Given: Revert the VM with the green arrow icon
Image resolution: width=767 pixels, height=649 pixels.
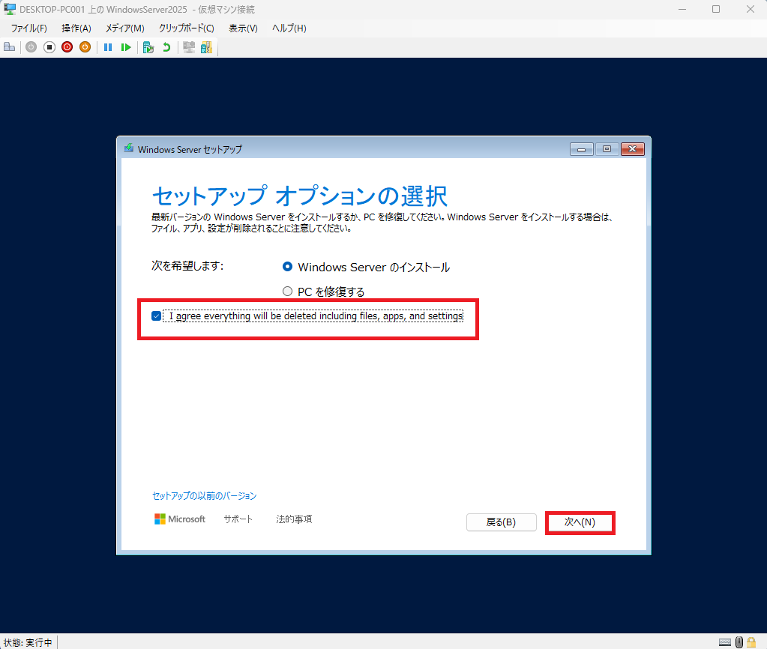Looking at the screenshot, I should (166, 47).
